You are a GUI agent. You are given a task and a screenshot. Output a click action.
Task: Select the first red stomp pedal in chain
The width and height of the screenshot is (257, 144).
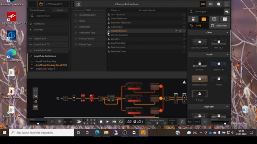point(83,98)
